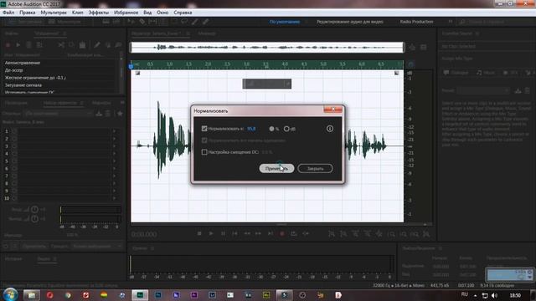536x301 pixels.
Task: Toggle the rack master power button at bottom
Action: [6, 246]
